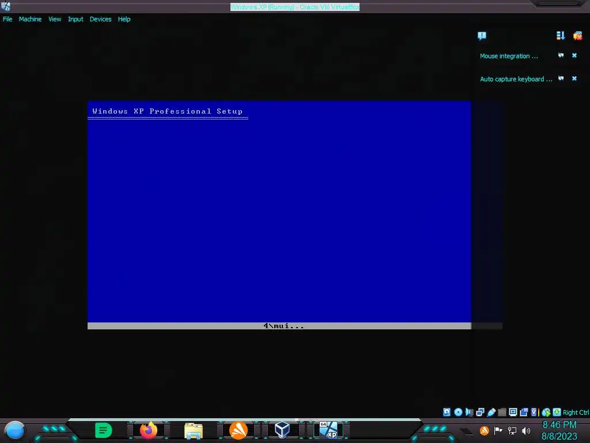Screen dimensions: 590x443
Task: Click the optical disc status icon
Action: pyautogui.click(x=458, y=412)
